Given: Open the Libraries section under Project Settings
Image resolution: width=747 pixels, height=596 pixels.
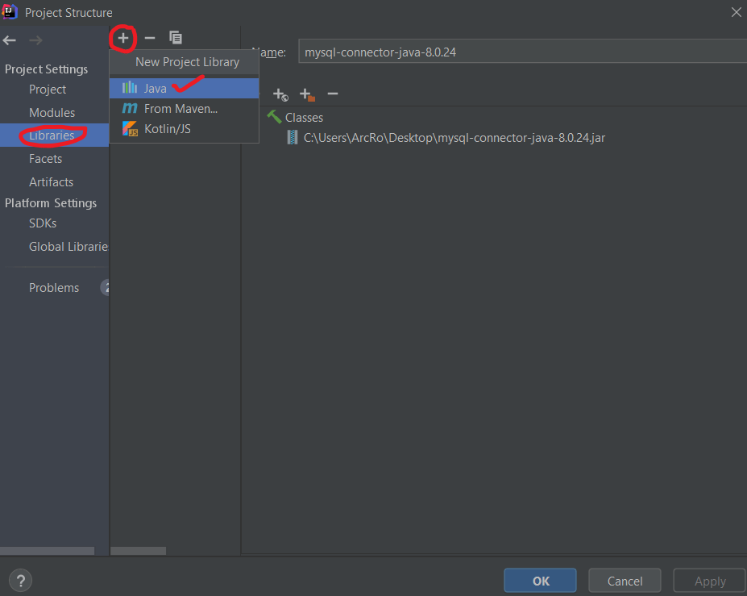Looking at the screenshot, I should tap(53, 135).
